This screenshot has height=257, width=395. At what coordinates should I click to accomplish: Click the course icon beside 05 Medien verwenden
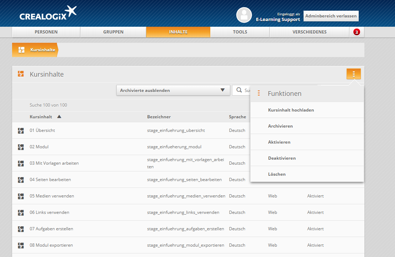click(x=21, y=196)
